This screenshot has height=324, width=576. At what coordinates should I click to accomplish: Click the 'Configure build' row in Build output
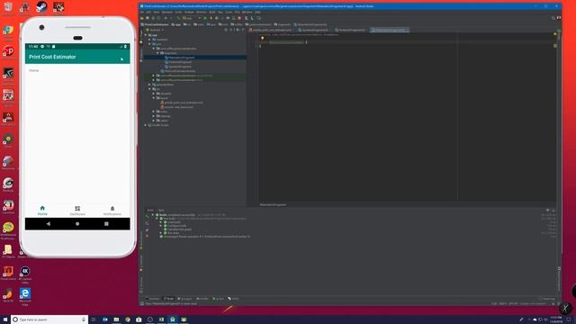[175, 226]
